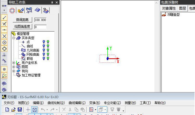Image resolution: width=195 pixels, height=115 pixels.
Task: Click the open file folder icon
Action: (x=13, y=110)
